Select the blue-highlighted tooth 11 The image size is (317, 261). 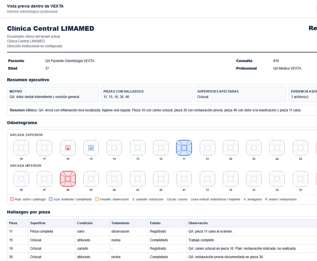[184, 148]
